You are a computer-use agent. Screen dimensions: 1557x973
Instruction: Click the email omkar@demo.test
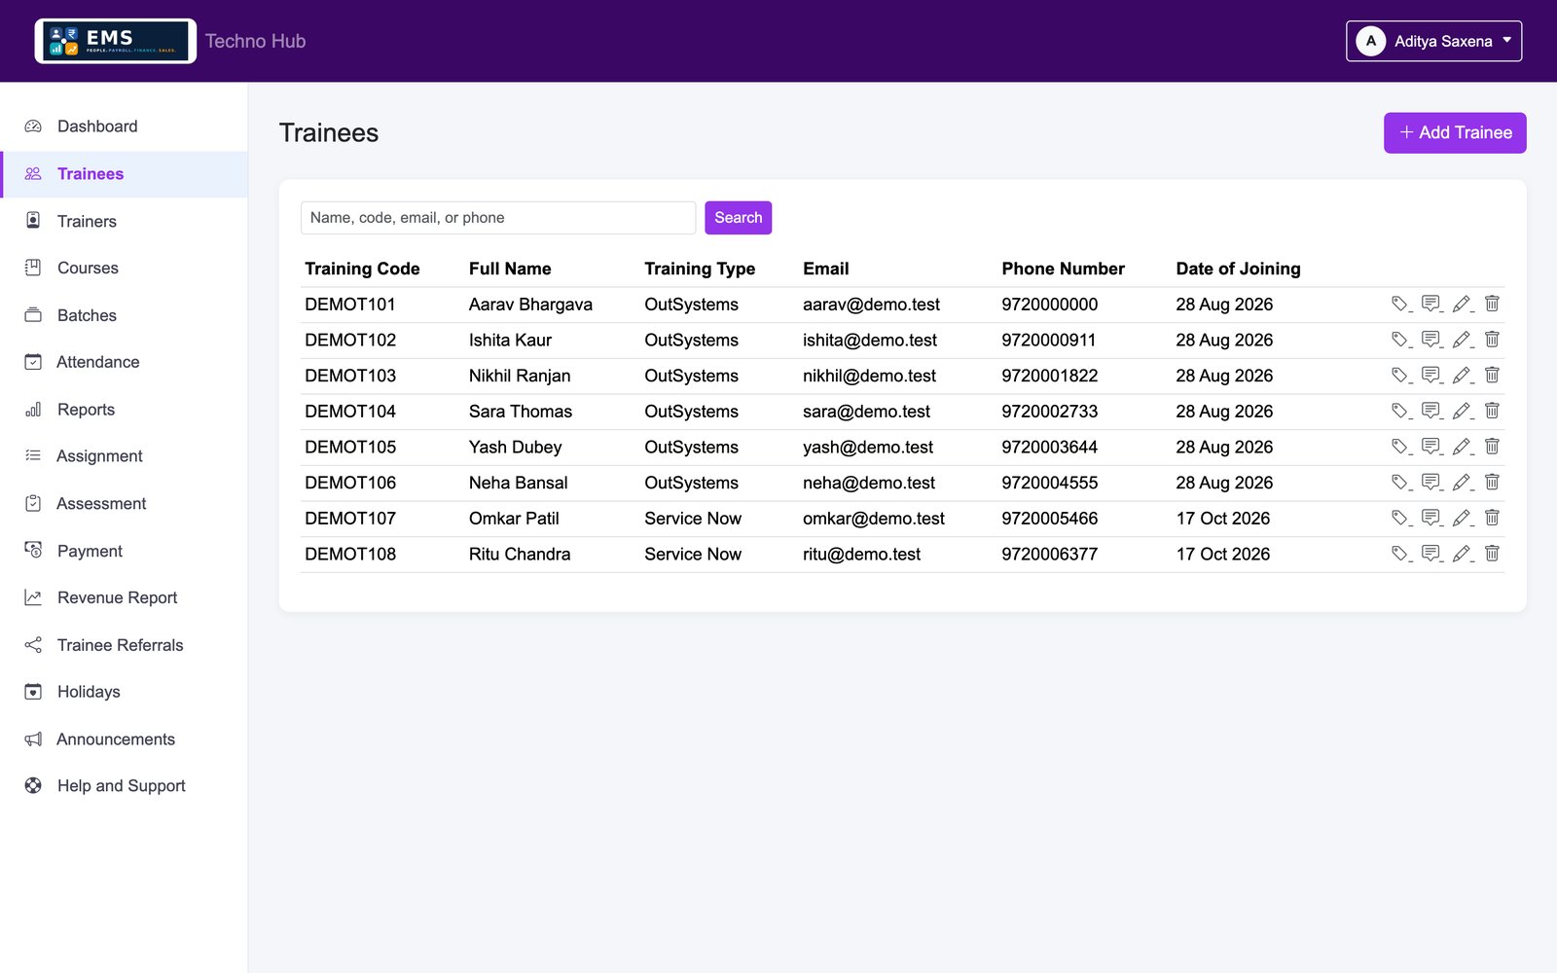pyautogui.click(x=874, y=519)
